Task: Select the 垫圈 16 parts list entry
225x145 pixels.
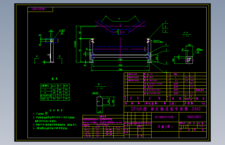Action: (x=148, y=74)
